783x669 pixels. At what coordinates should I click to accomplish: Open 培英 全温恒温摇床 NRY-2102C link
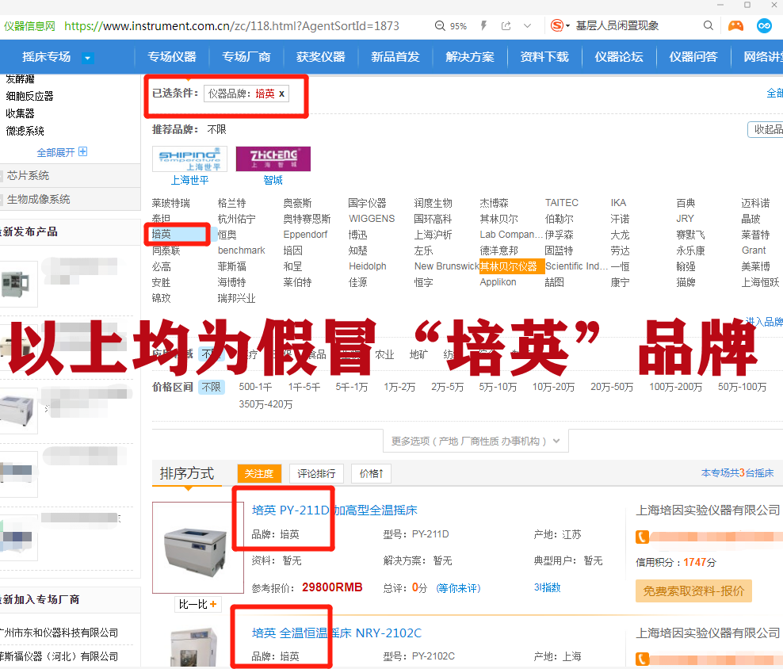point(337,633)
